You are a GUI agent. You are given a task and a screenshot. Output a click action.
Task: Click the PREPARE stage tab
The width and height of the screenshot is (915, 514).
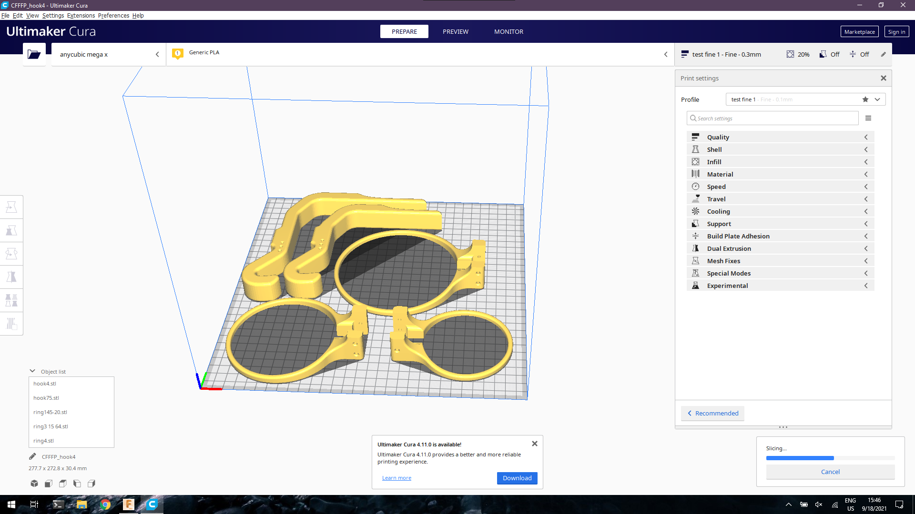point(404,31)
